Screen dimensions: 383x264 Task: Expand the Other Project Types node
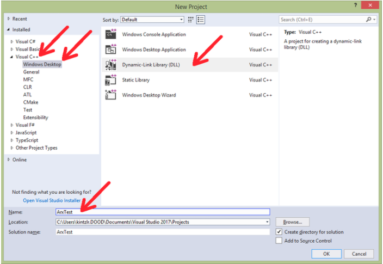point(12,148)
